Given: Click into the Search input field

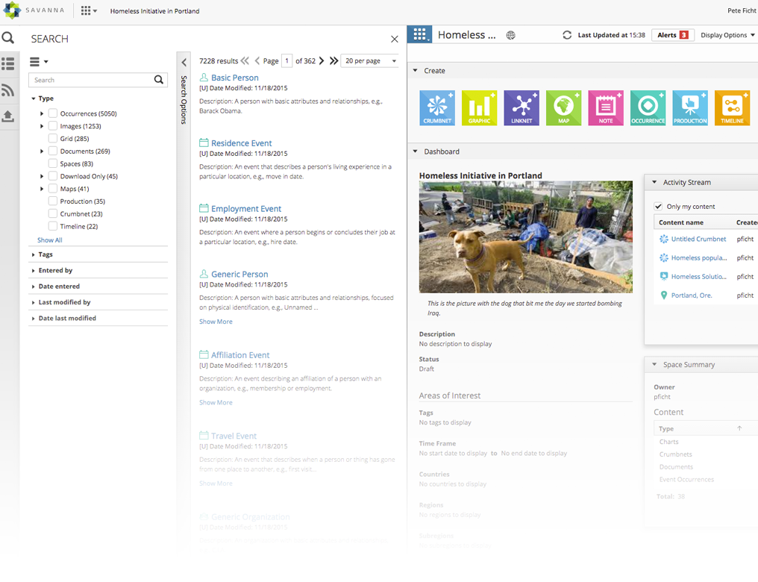Looking at the screenshot, I should tap(90, 80).
